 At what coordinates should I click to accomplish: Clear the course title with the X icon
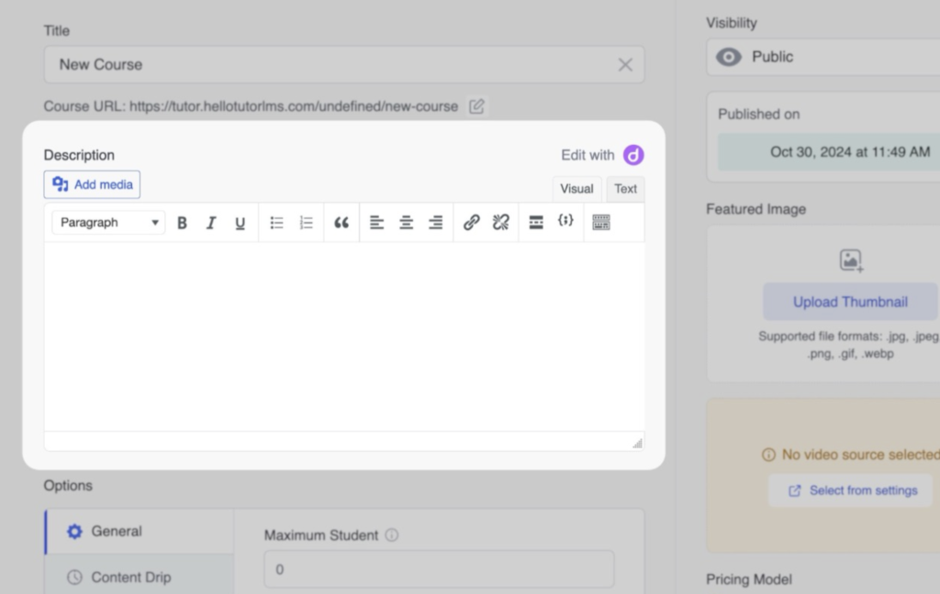coord(625,65)
